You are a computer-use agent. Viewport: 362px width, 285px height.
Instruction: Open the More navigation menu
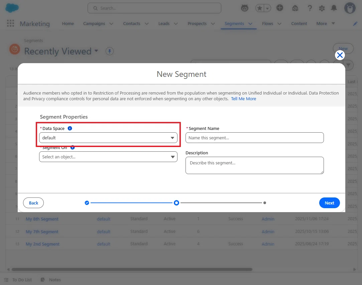point(326,23)
